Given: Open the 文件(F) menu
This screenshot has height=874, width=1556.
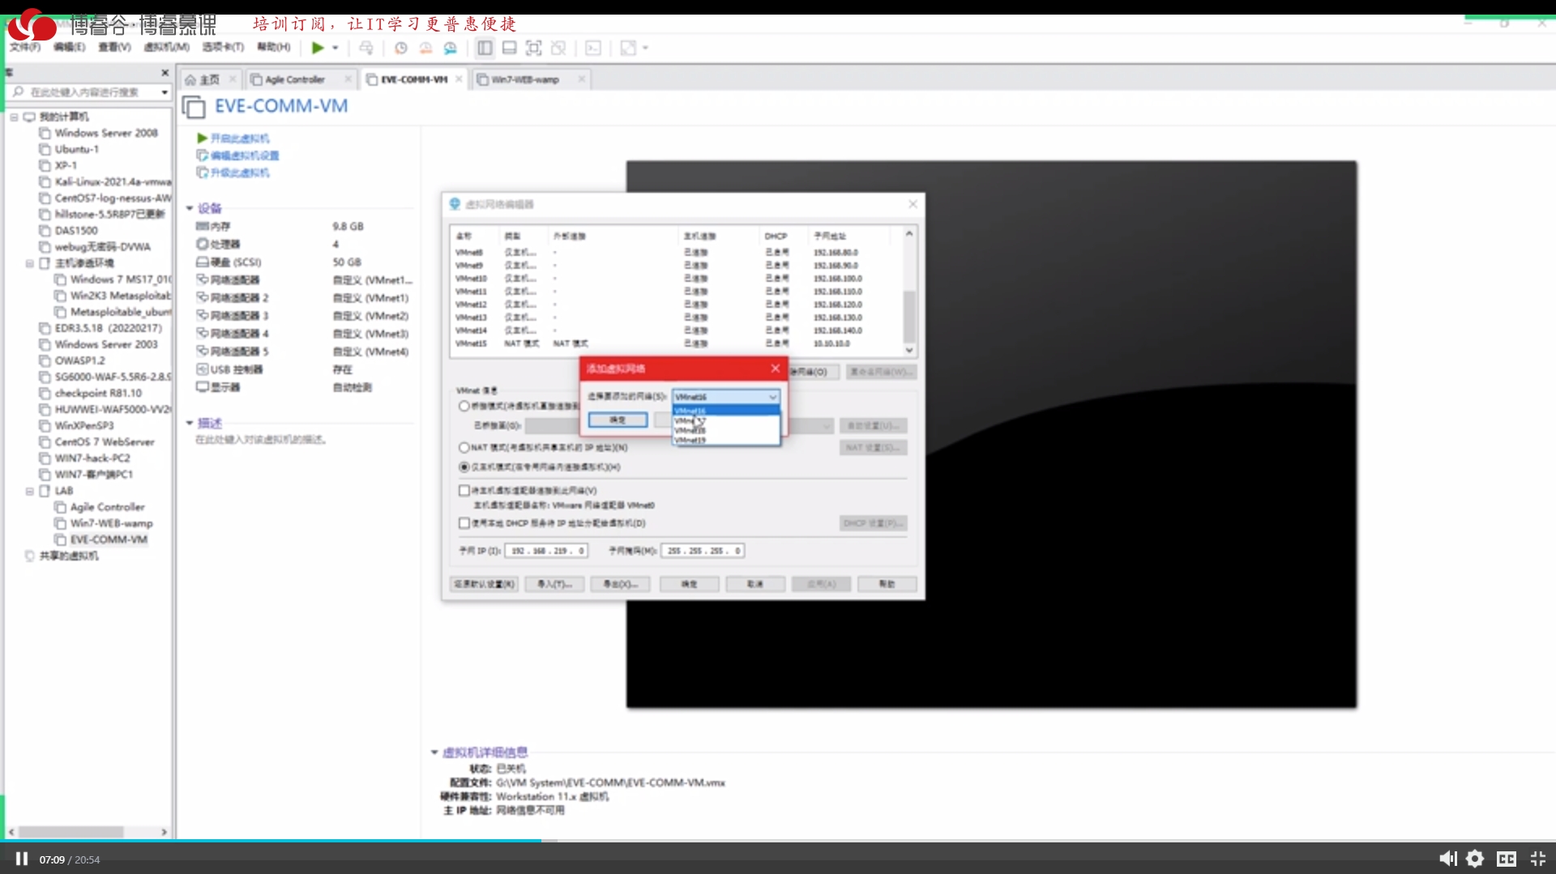Looking at the screenshot, I should [24, 47].
